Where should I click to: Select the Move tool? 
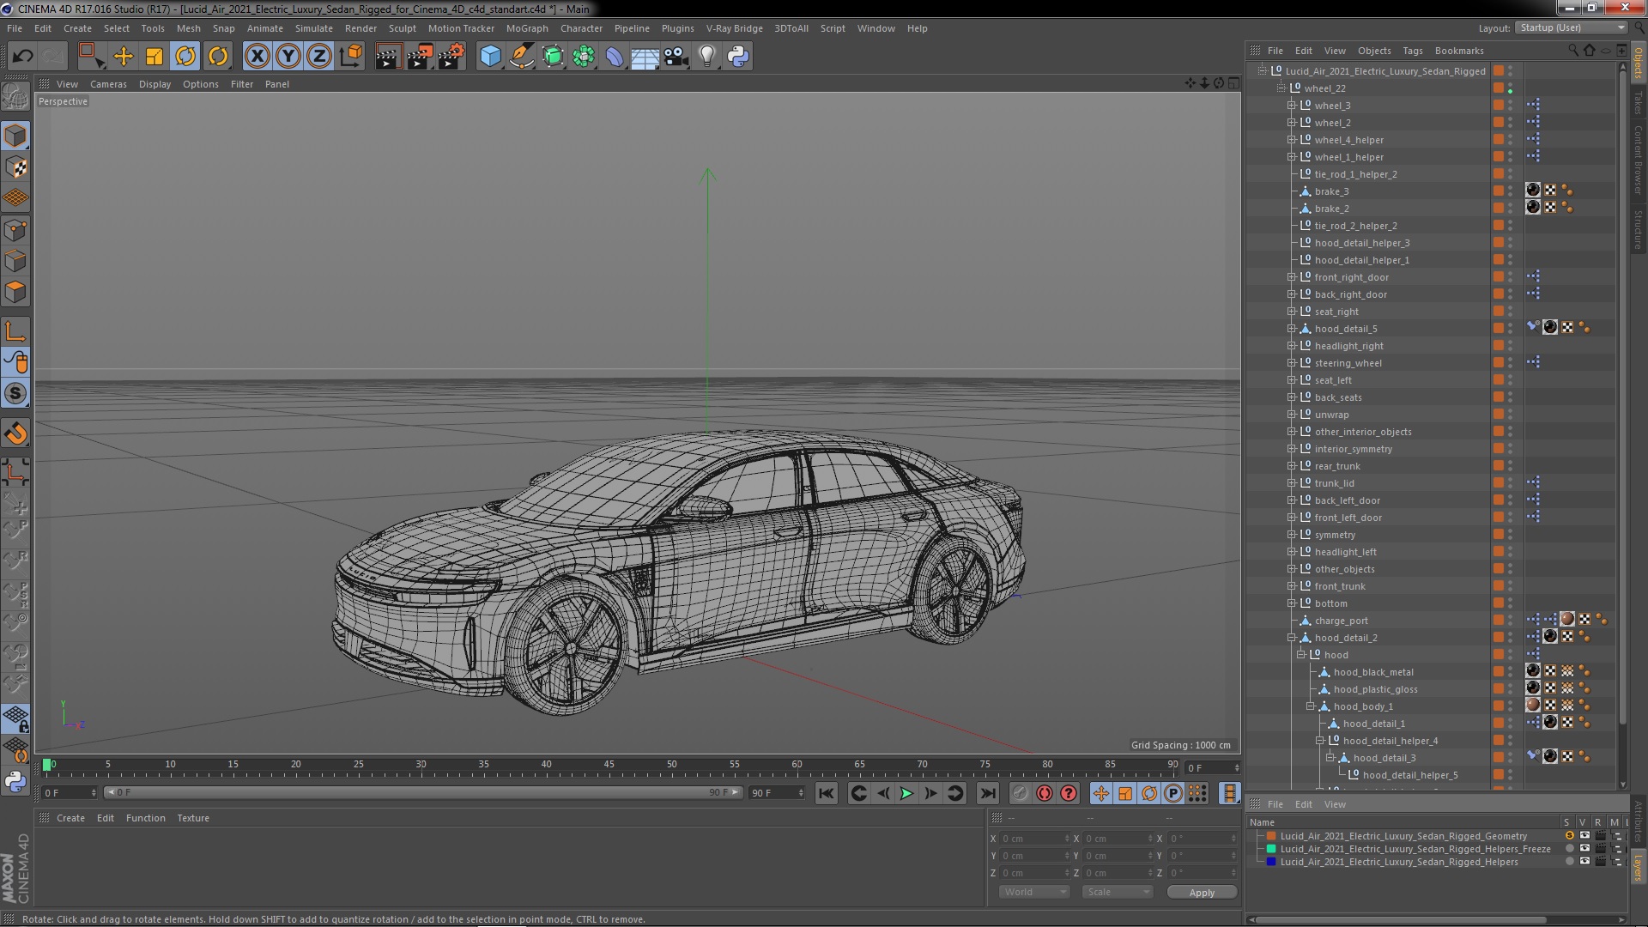pyautogui.click(x=124, y=57)
